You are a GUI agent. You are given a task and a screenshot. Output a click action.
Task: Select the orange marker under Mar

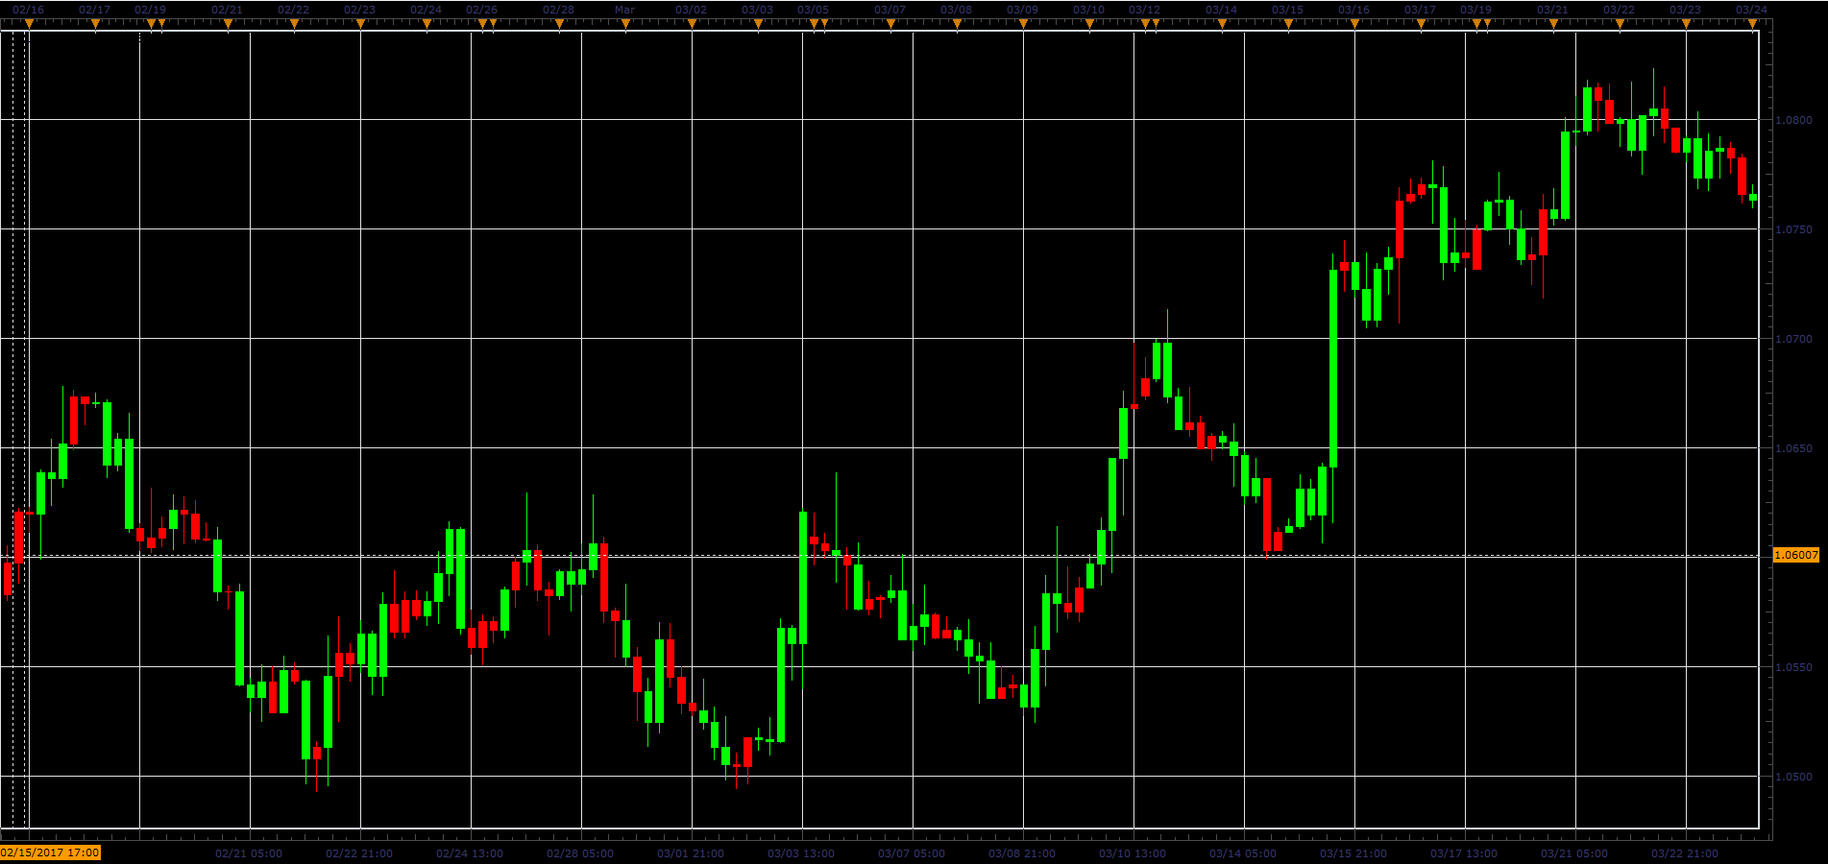(x=625, y=25)
